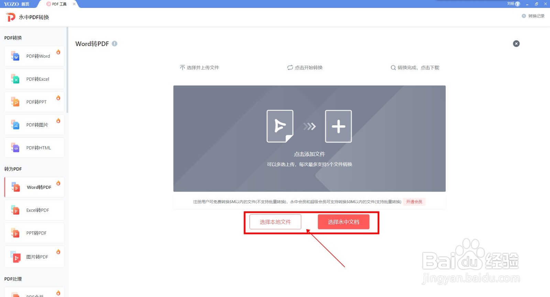Click the document file icon in drop area
The width and height of the screenshot is (550, 297).
coord(280,126)
